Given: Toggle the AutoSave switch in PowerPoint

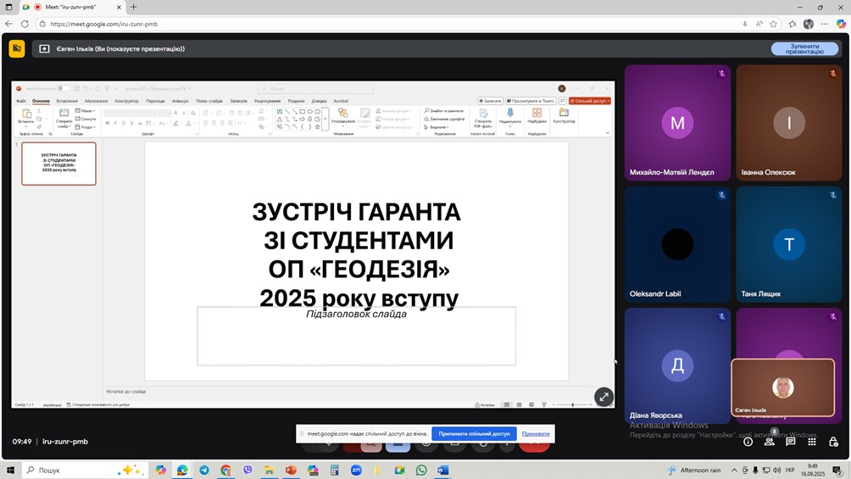Looking at the screenshot, I should pos(63,88).
